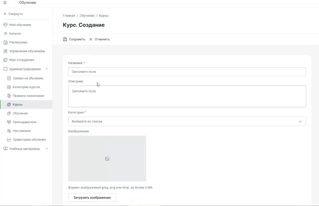Image resolution: width=319 pixels, height=206 pixels.
Task: Collapse sidebar with Свернуть
Action: [14, 14]
